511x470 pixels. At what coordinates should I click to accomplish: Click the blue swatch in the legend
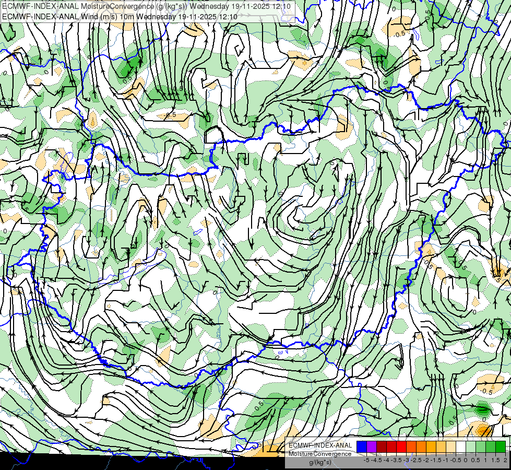[362, 446]
